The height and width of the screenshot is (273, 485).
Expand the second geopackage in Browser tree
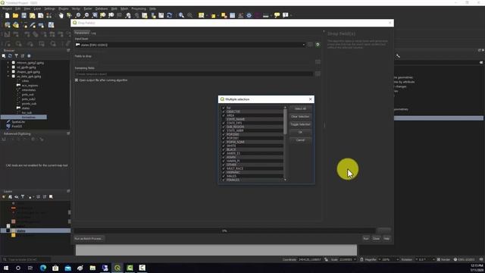(x=8, y=67)
